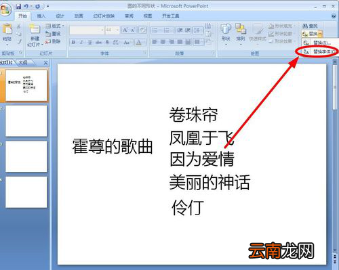Toggle strikethrough formatting
The width and height of the screenshot is (339, 270).
[98, 42]
